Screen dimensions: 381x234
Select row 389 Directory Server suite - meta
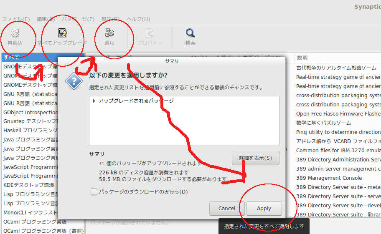click(x=338, y=187)
